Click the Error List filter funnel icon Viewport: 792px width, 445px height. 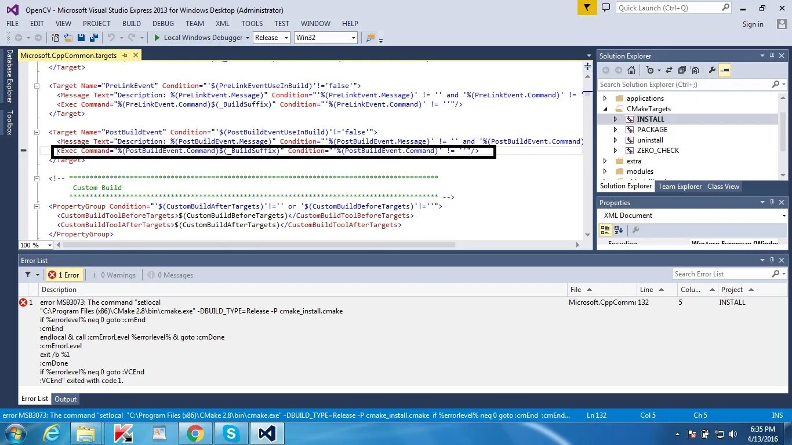(x=27, y=275)
